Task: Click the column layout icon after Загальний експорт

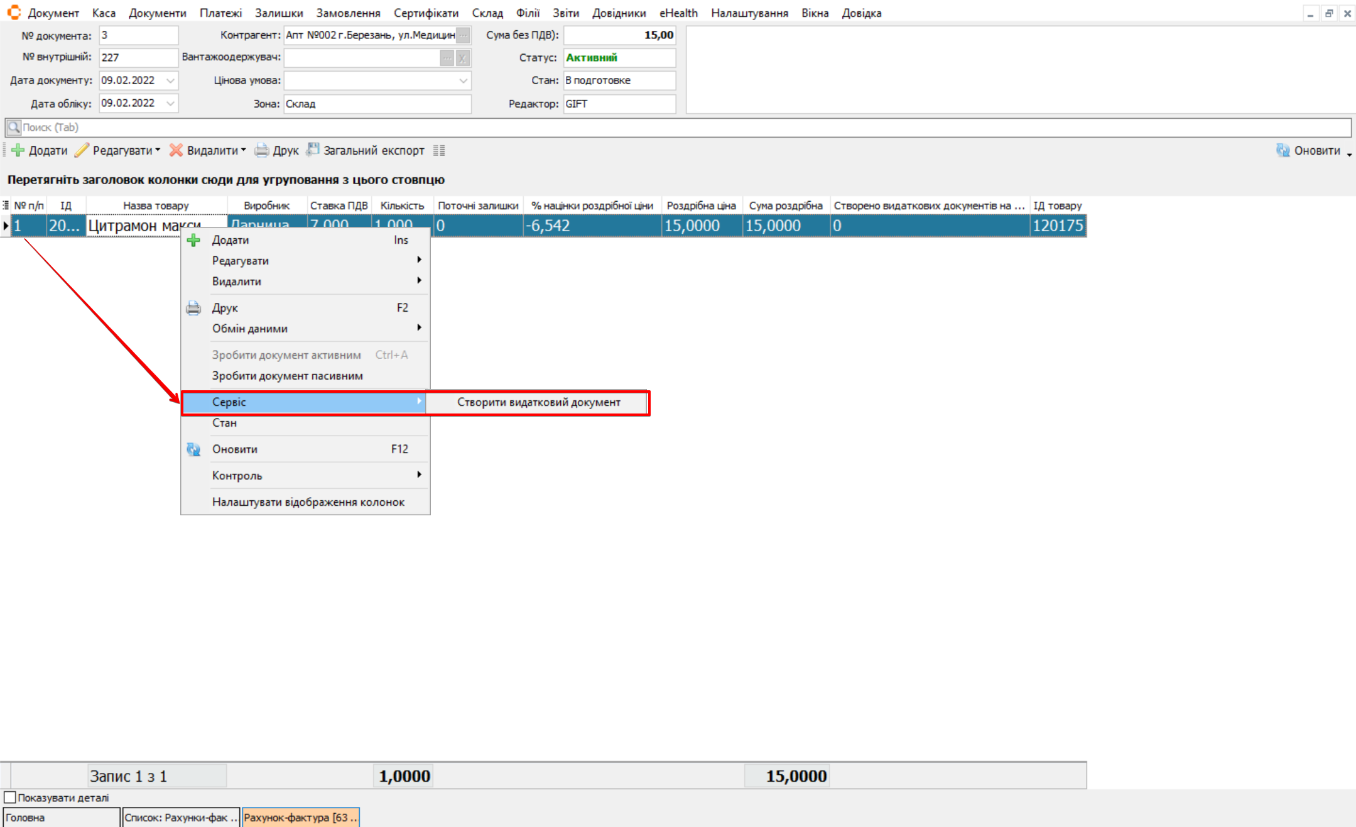Action: [440, 151]
